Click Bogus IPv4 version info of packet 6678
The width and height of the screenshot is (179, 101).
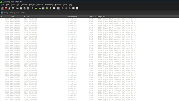(x=119, y=98)
